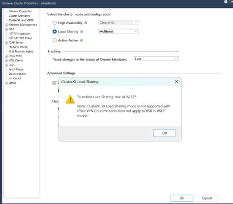The height and width of the screenshot is (204, 233).
Task: Open Hit Count page
Action: [x=15, y=78]
